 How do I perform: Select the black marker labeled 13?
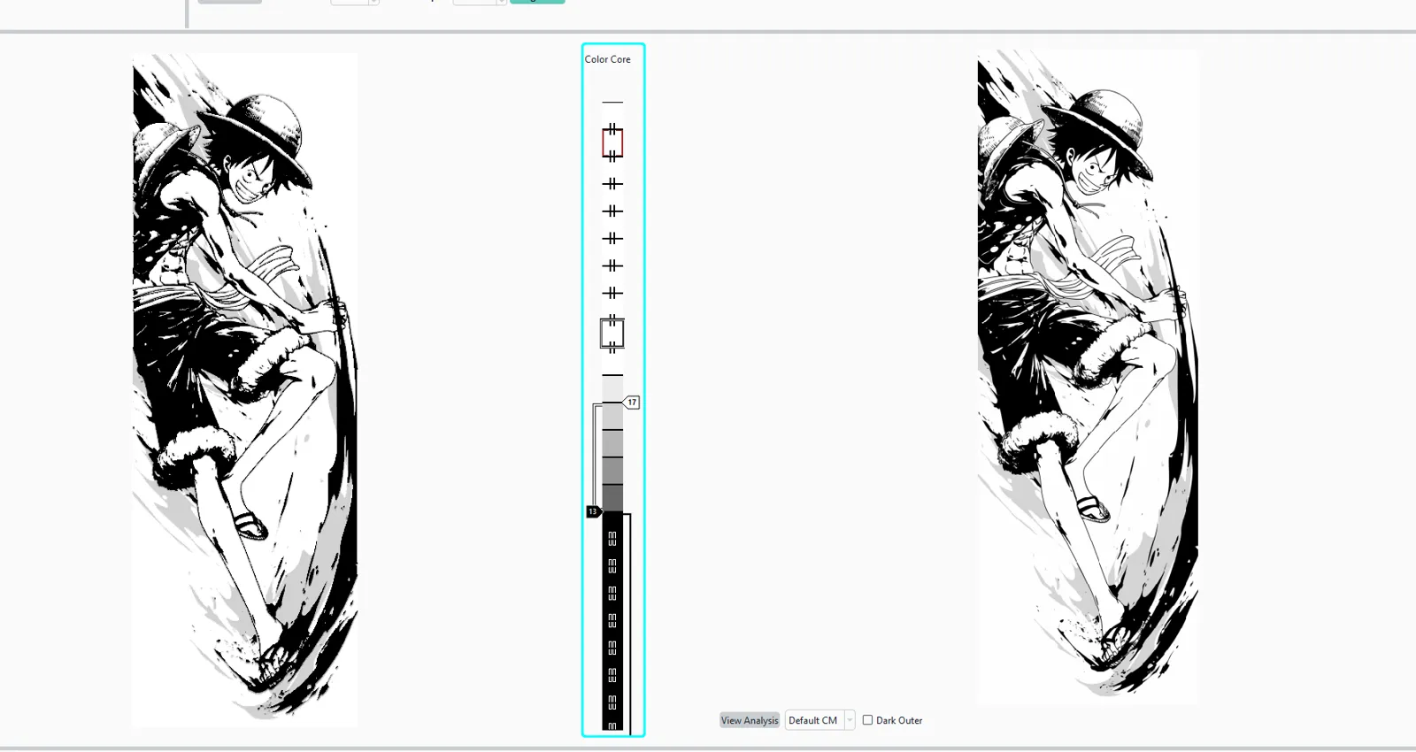[x=593, y=511]
